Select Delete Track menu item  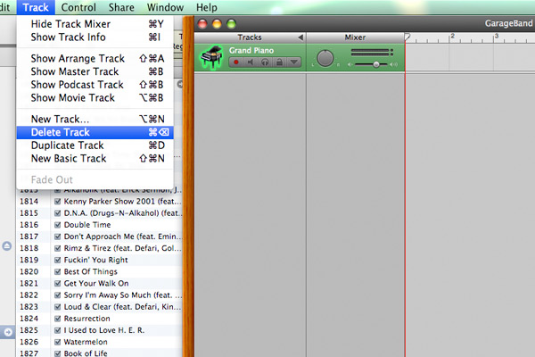95,132
